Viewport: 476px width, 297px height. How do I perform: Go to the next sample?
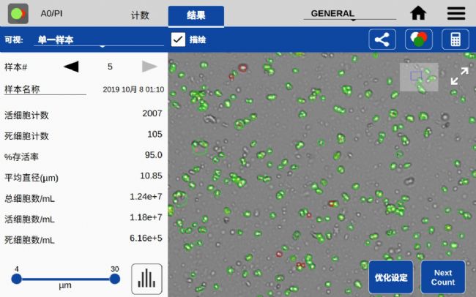click(149, 67)
